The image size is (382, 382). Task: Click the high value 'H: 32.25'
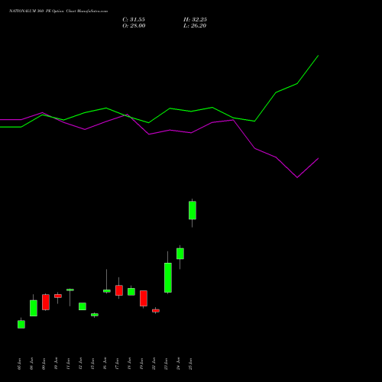(195, 20)
